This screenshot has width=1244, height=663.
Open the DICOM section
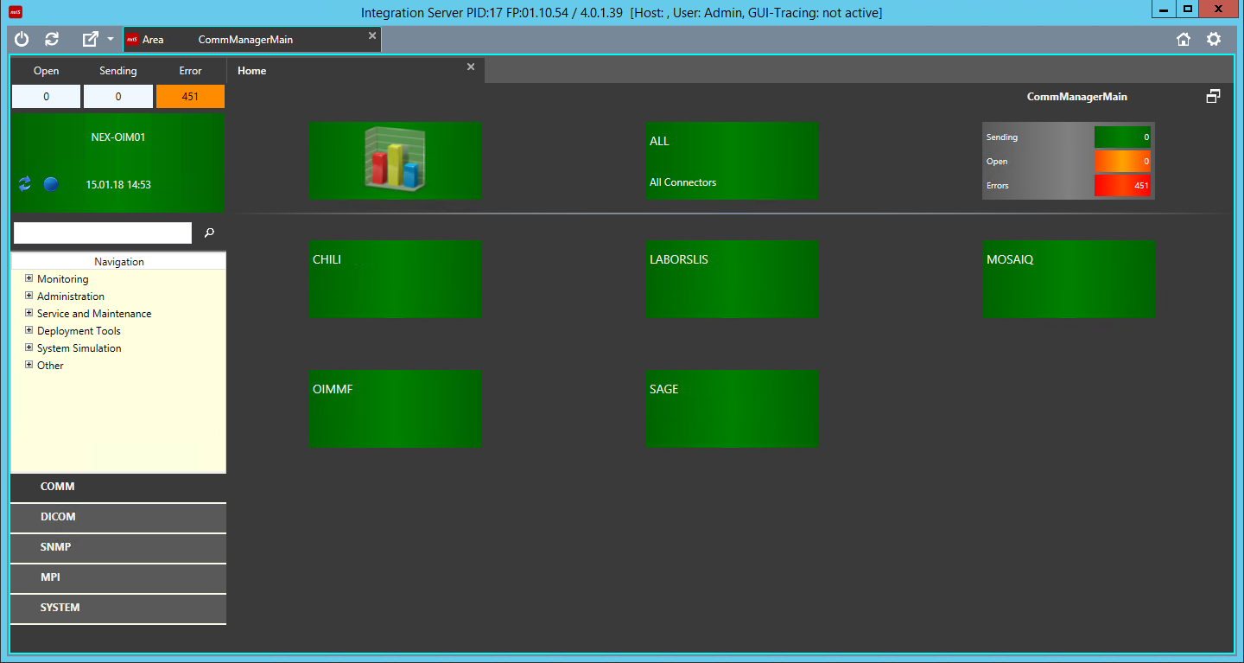pos(118,517)
